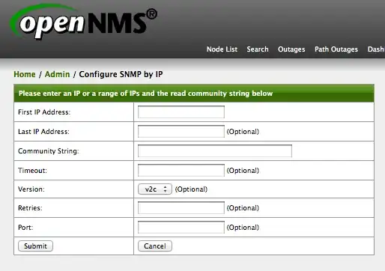This screenshot has height=271, width=385.
Task: Focus the Timeout input field
Action: 181,171
